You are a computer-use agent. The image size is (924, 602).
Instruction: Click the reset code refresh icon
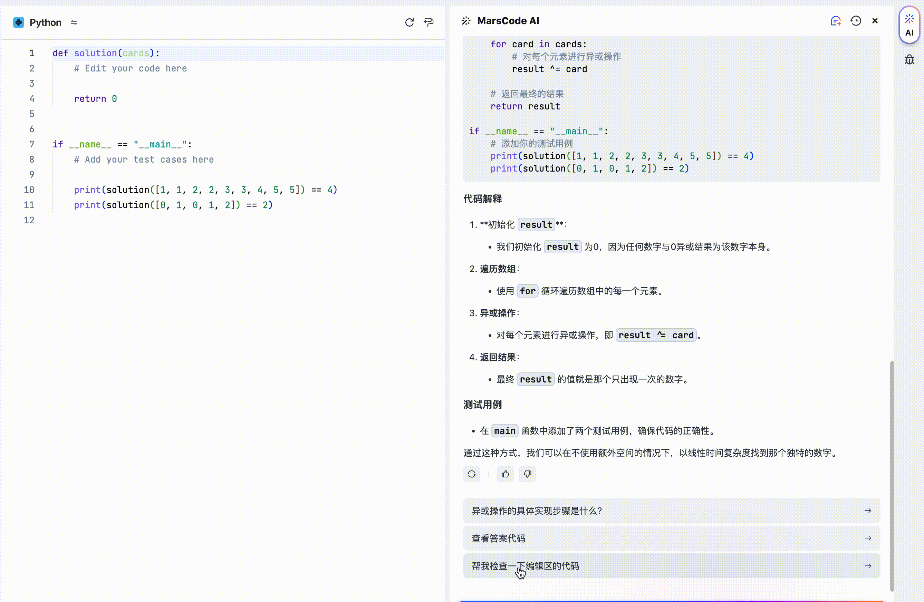click(409, 22)
